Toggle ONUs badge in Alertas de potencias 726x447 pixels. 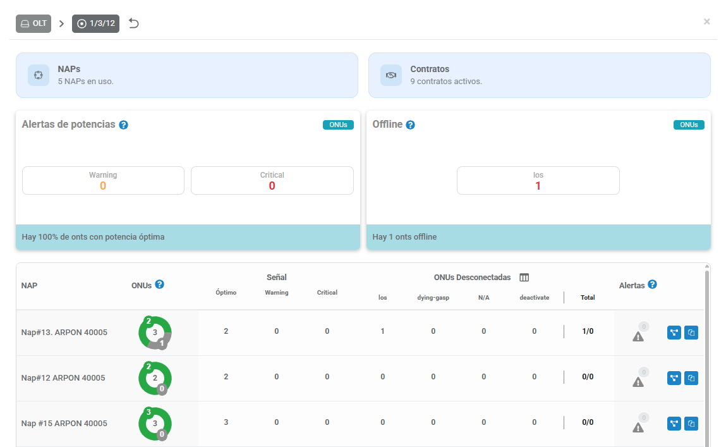(x=338, y=125)
